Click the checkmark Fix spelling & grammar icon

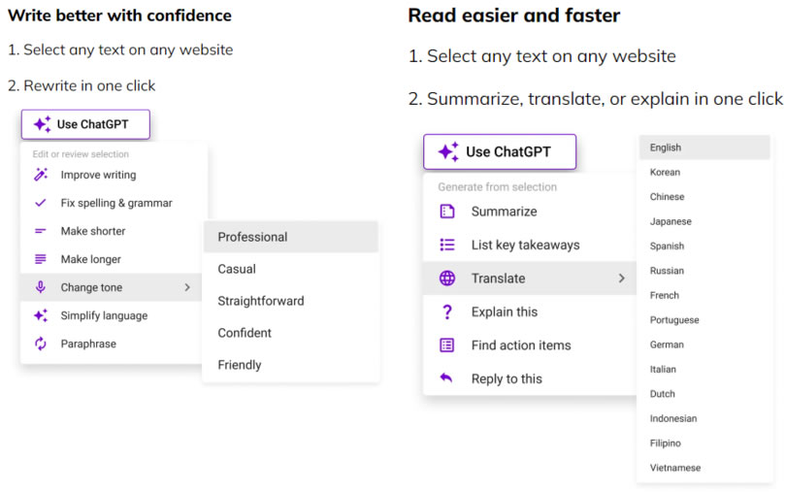pos(41,203)
